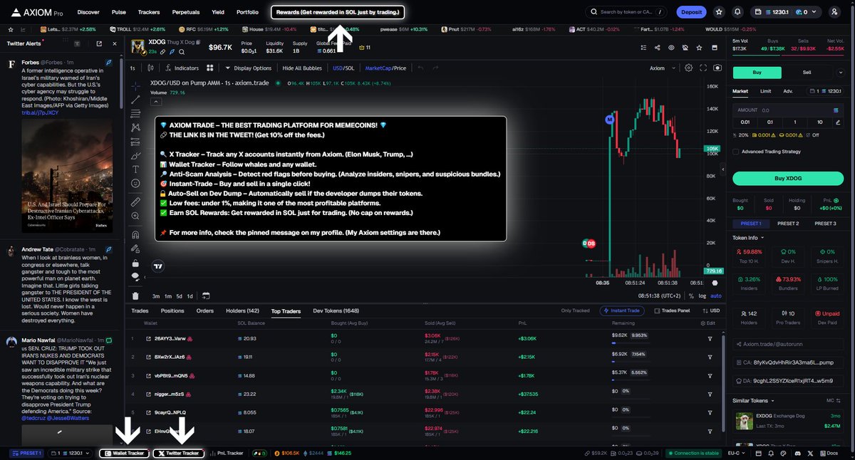Open the chart Indicators menu
This screenshot has width=855, height=460.
tap(181, 68)
